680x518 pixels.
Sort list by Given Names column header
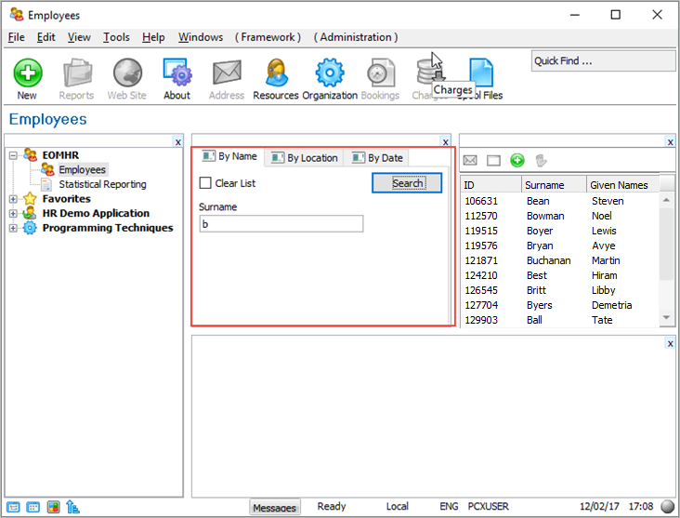click(622, 185)
